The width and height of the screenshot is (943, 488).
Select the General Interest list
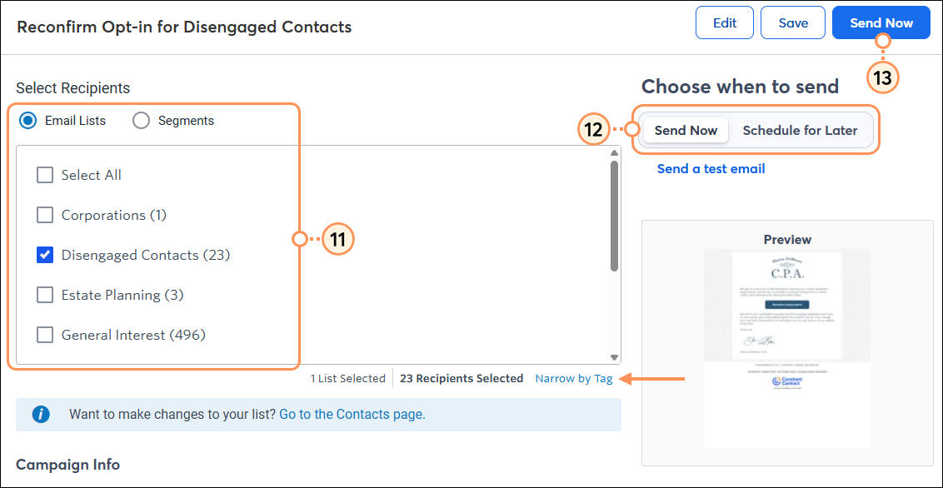coord(45,335)
